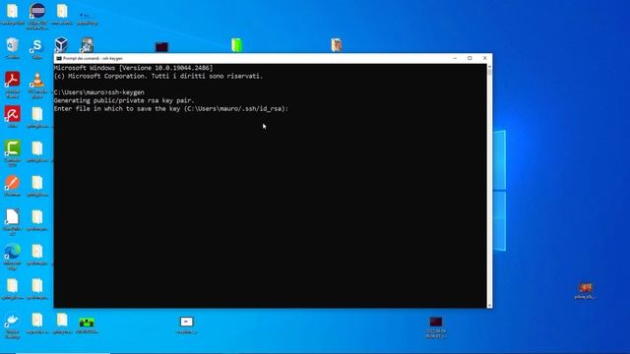The width and height of the screenshot is (630, 354).
Task: Click the console scrollbar down arrow
Action: tap(489, 306)
